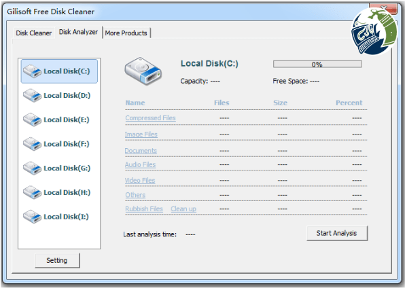The height and width of the screenshot is (288, 405).
Task: Select Local Disk(D:) label in drive list
Action: 67,96
